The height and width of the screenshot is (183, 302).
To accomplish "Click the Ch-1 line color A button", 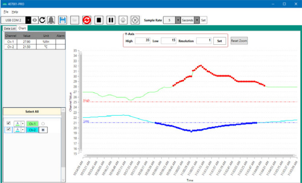I will (18, 124).
